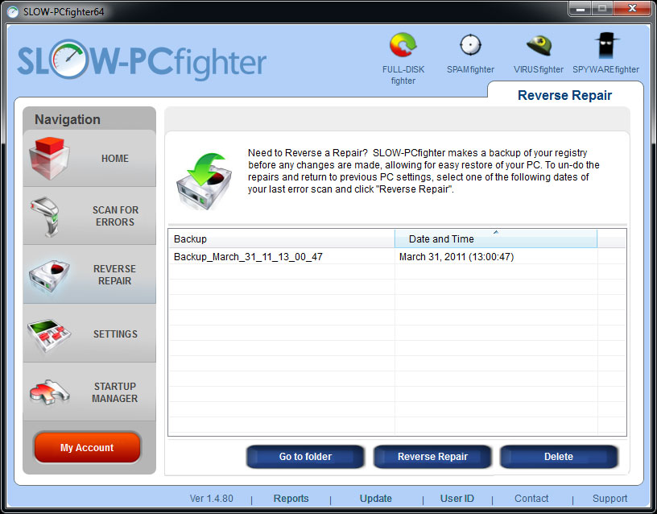Delete the selected backup
This screenshot has height=514, width=657.
click(x=559, y=457)
